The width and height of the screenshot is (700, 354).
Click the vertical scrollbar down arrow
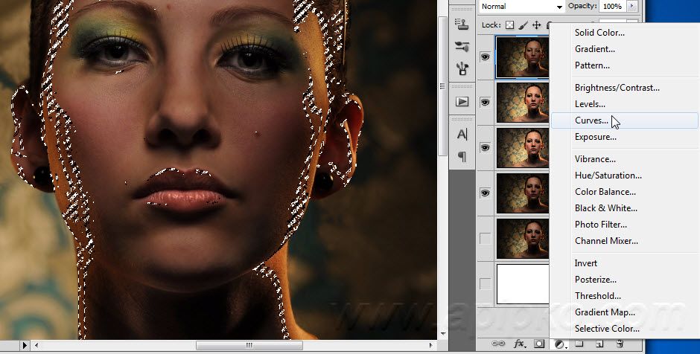[442, 334]
